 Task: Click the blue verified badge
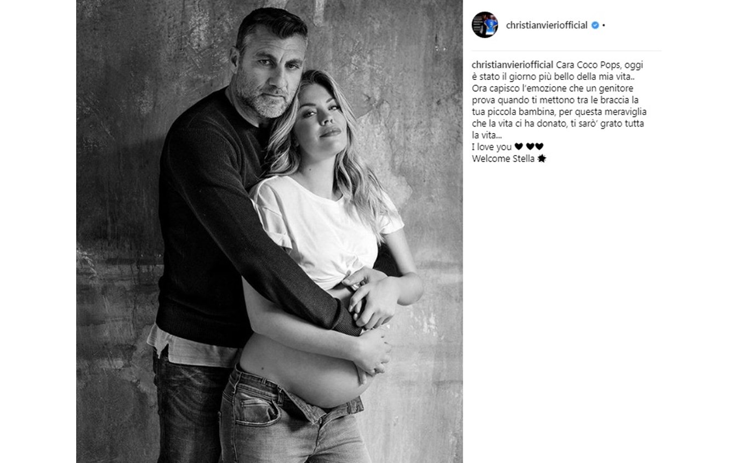coord(595,25)
